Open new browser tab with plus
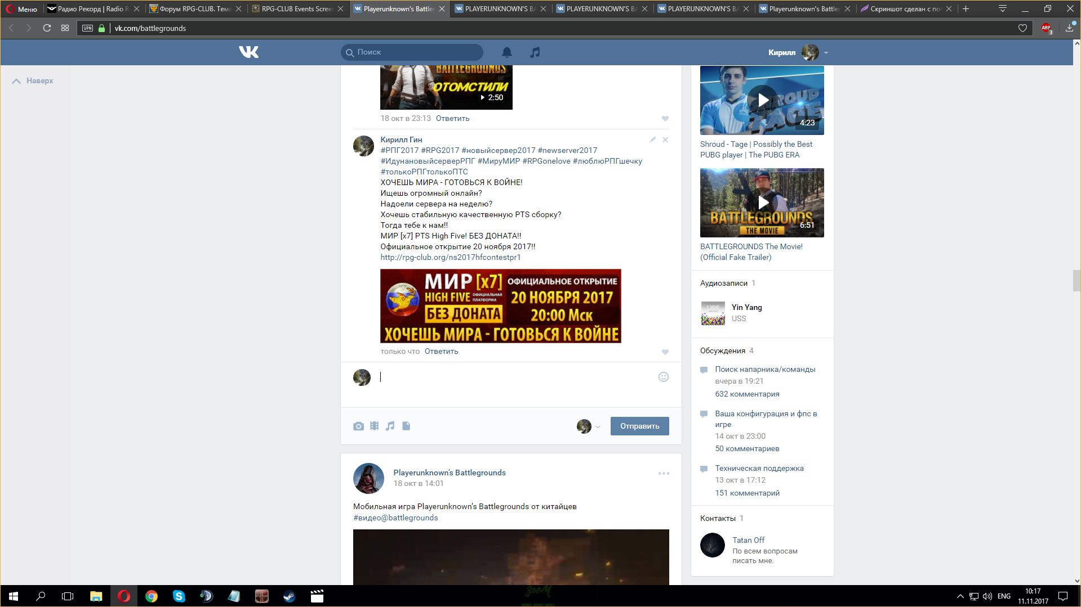 tap(966, 9)
